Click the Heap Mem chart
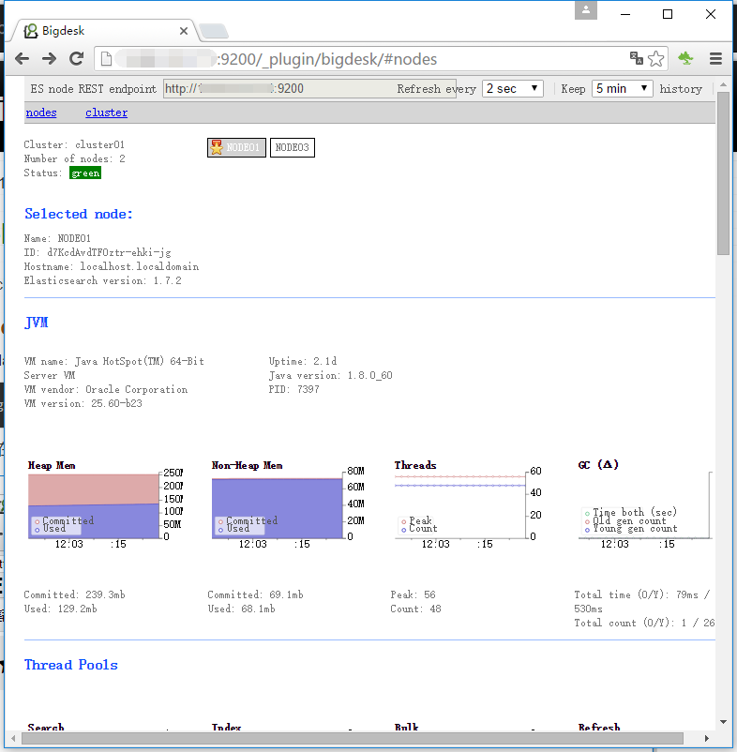 [x=94, y=504]
